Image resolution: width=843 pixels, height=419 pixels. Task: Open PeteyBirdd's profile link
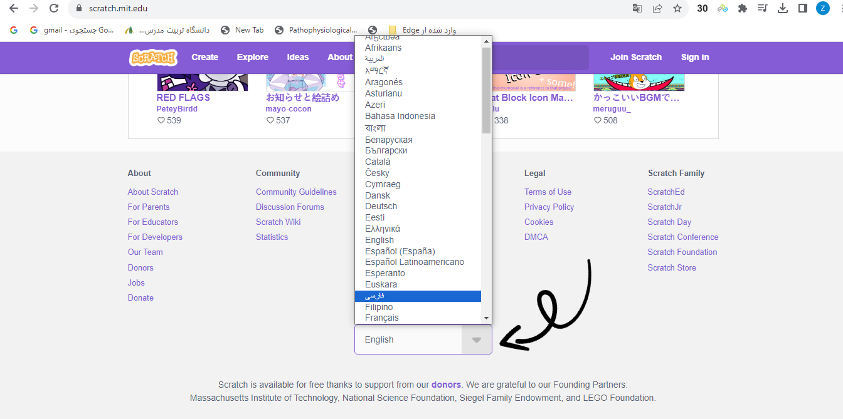click(177, 109)
